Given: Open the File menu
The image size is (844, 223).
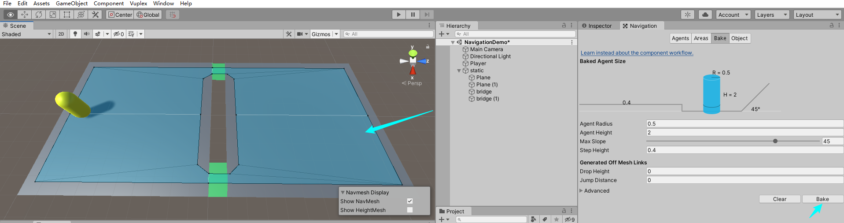Looking at the screenshot, I should point(7,4).
